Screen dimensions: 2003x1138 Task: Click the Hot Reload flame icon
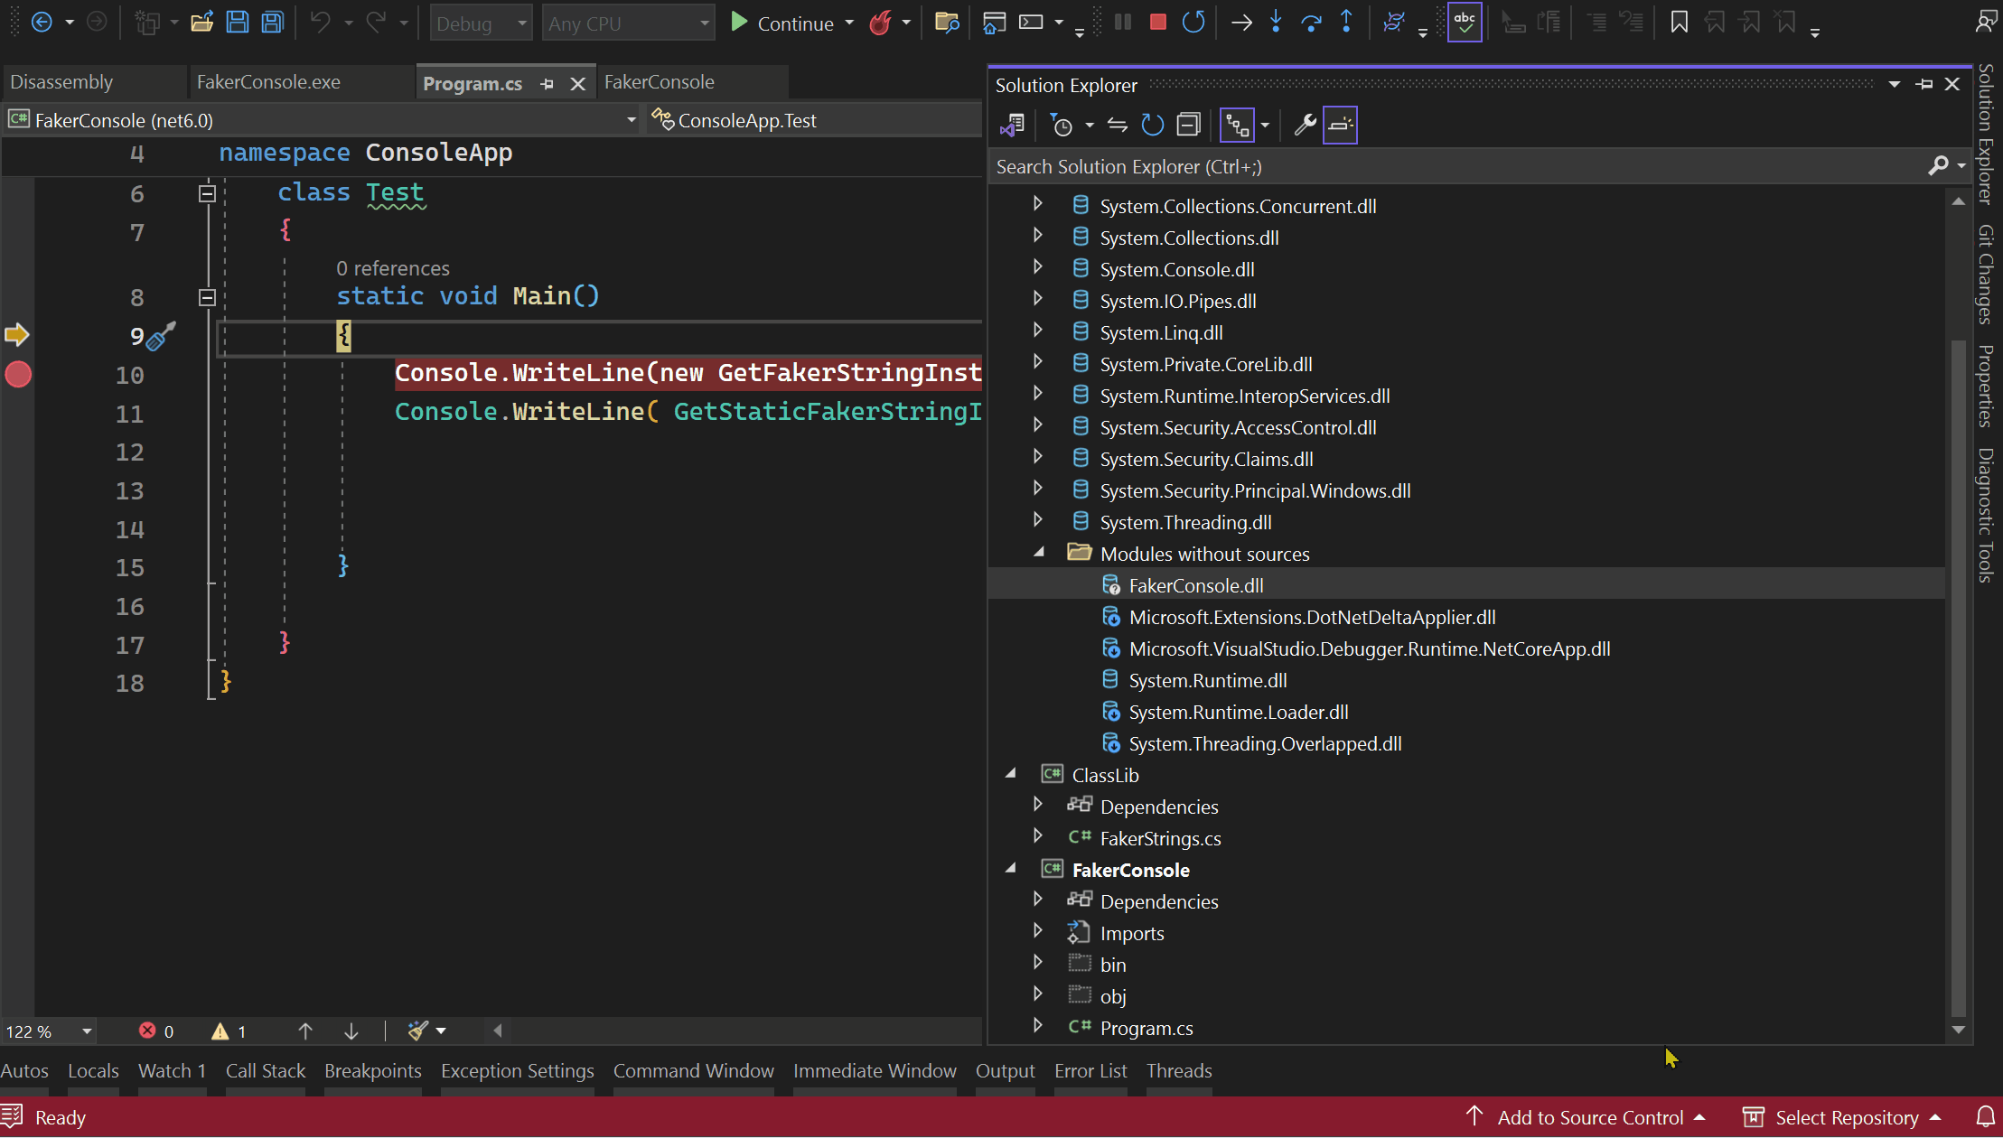pos(880,23)
